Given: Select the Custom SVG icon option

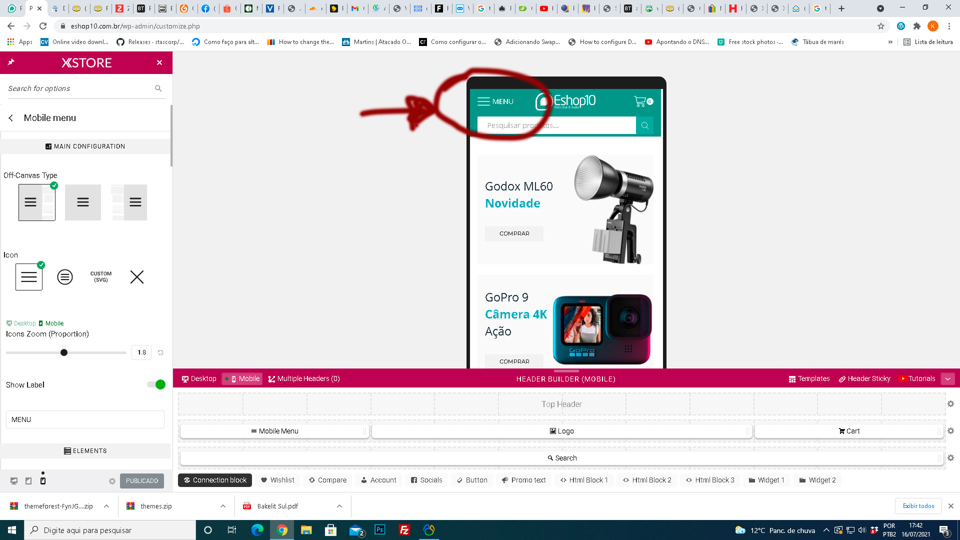Looking at the screenshot, I should pos(100,277).
